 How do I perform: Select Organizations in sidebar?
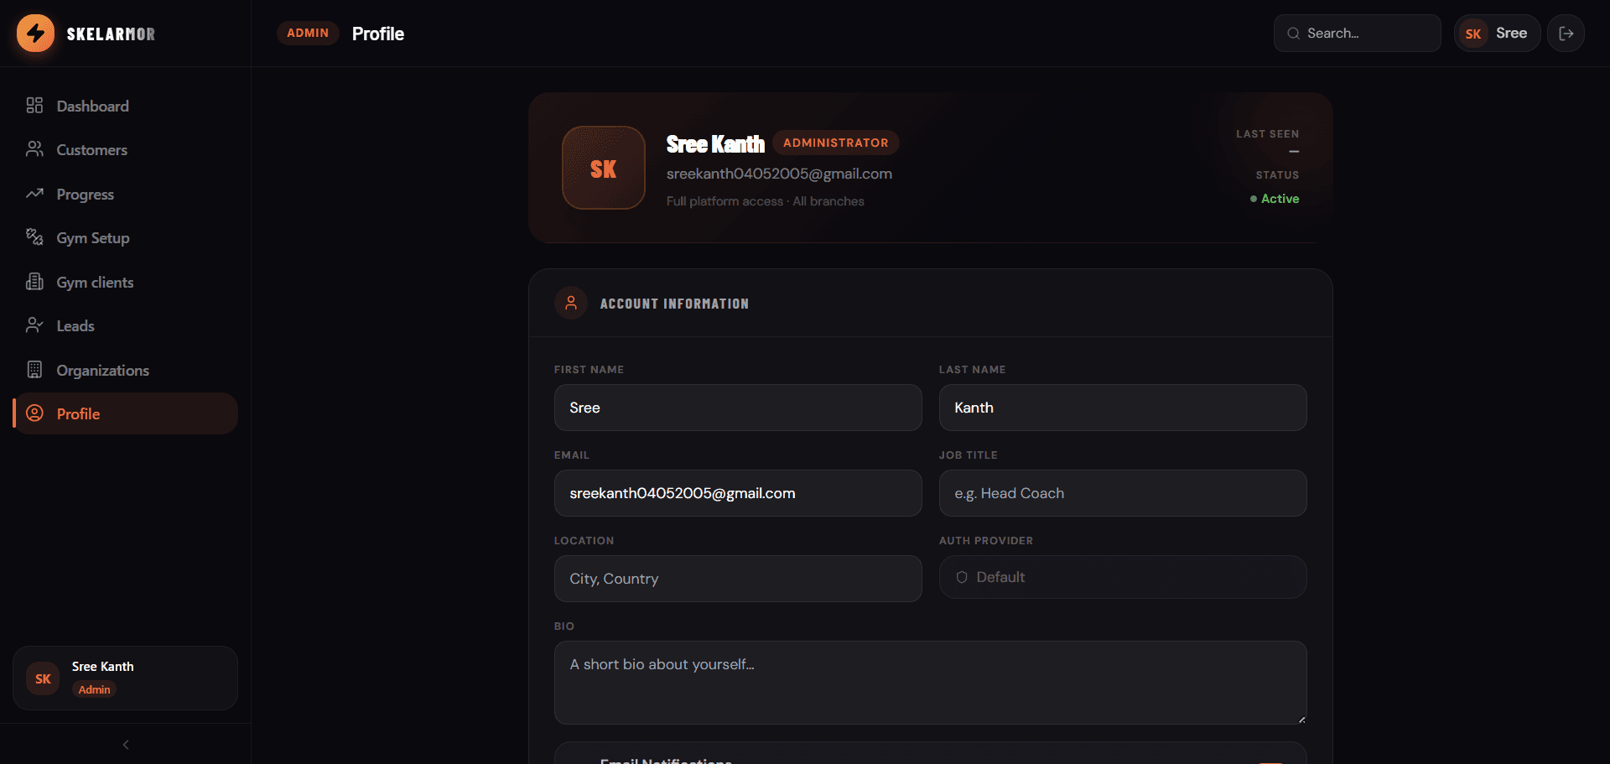point(126,370)
